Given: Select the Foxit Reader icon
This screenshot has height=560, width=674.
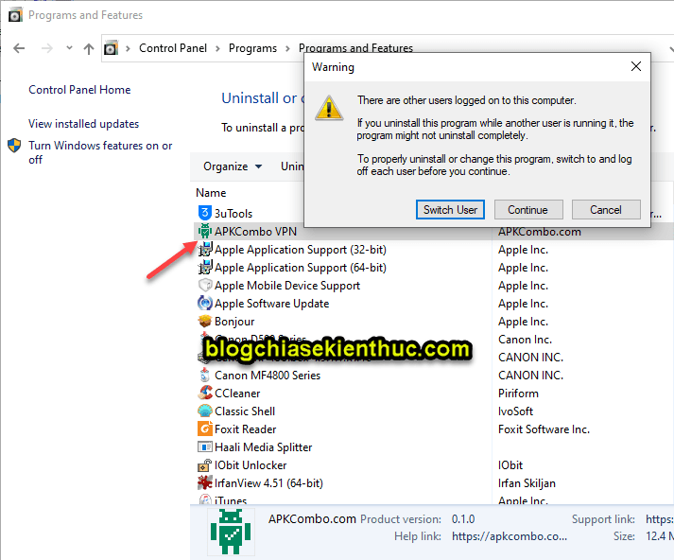Looking at the screenshot, I should [205, 429].
